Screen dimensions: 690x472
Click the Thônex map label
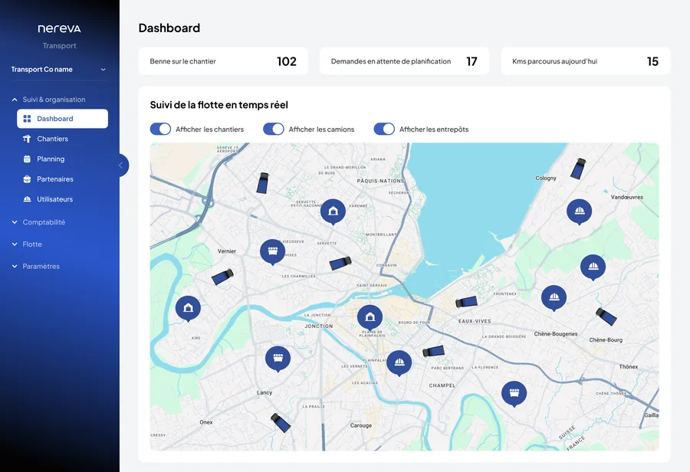pyautogui.click(x=629, y=366)
